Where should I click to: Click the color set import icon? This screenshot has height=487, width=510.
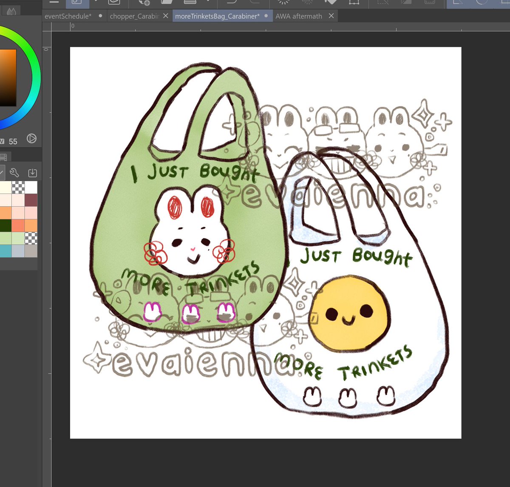[x=32, y=173]
